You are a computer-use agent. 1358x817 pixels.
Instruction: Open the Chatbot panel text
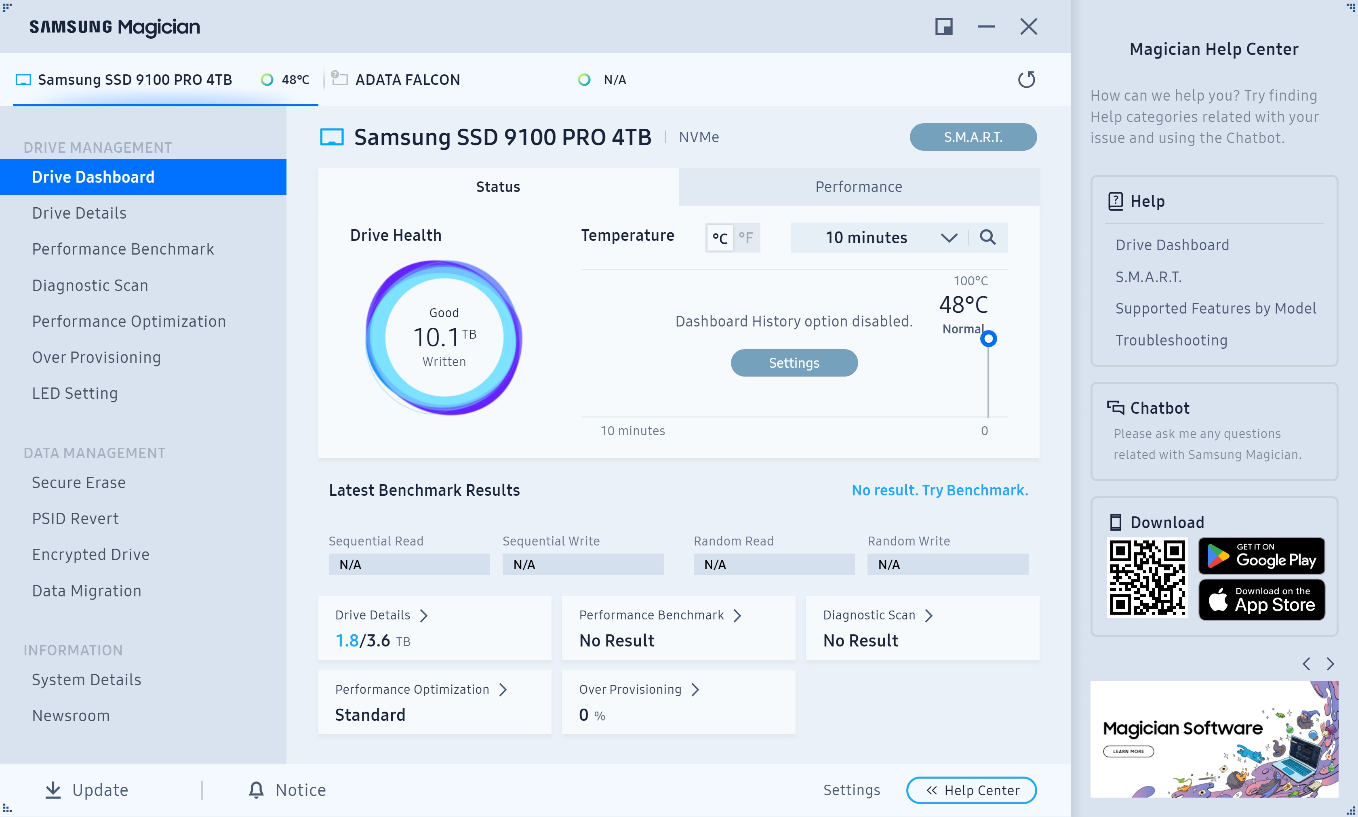pos(1207,444)
